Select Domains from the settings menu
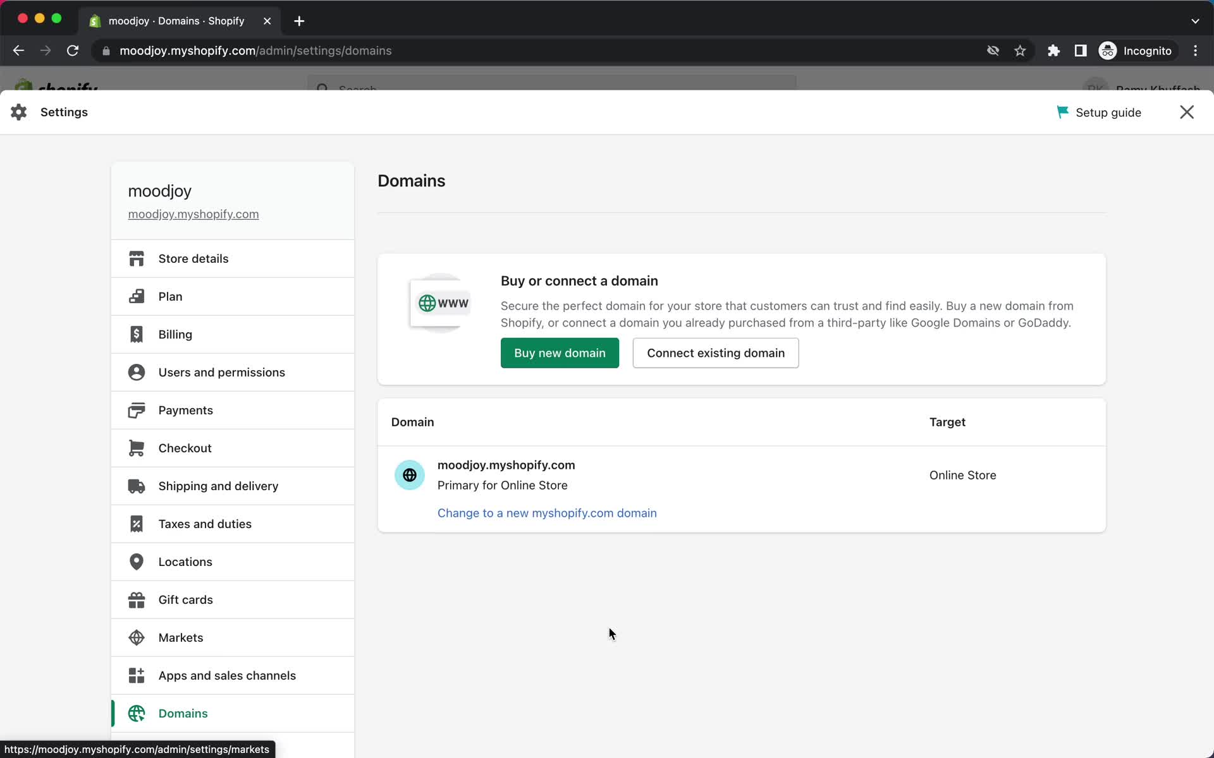The height and width of the screenshot is (758, 1214). tap(183, 713)
